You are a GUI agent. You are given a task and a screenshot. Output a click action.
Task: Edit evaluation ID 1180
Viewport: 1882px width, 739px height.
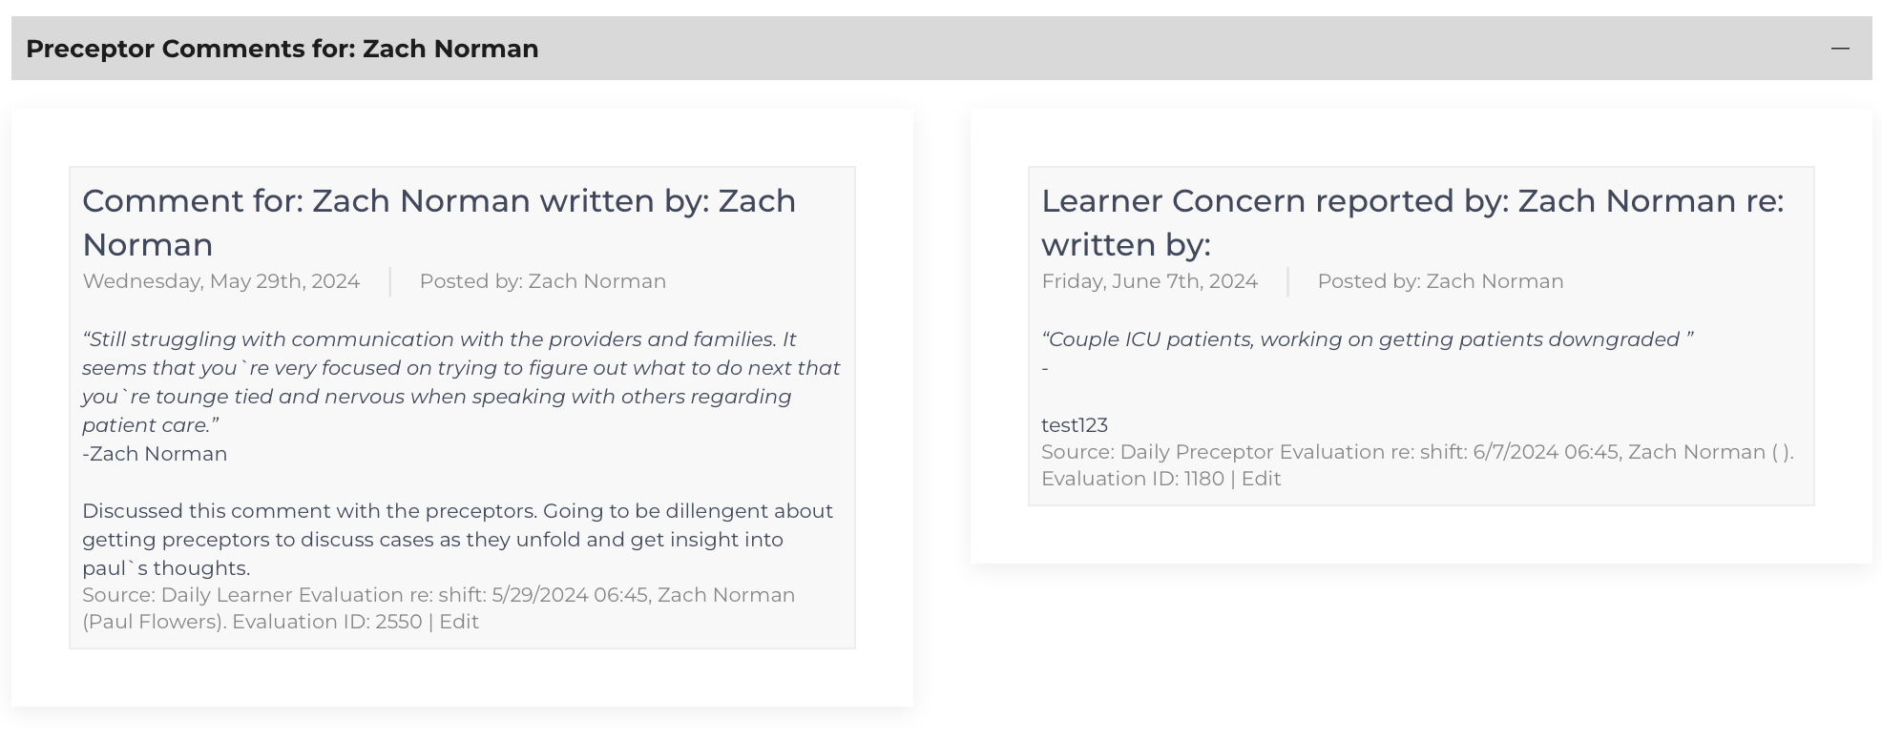[1261, 479]
